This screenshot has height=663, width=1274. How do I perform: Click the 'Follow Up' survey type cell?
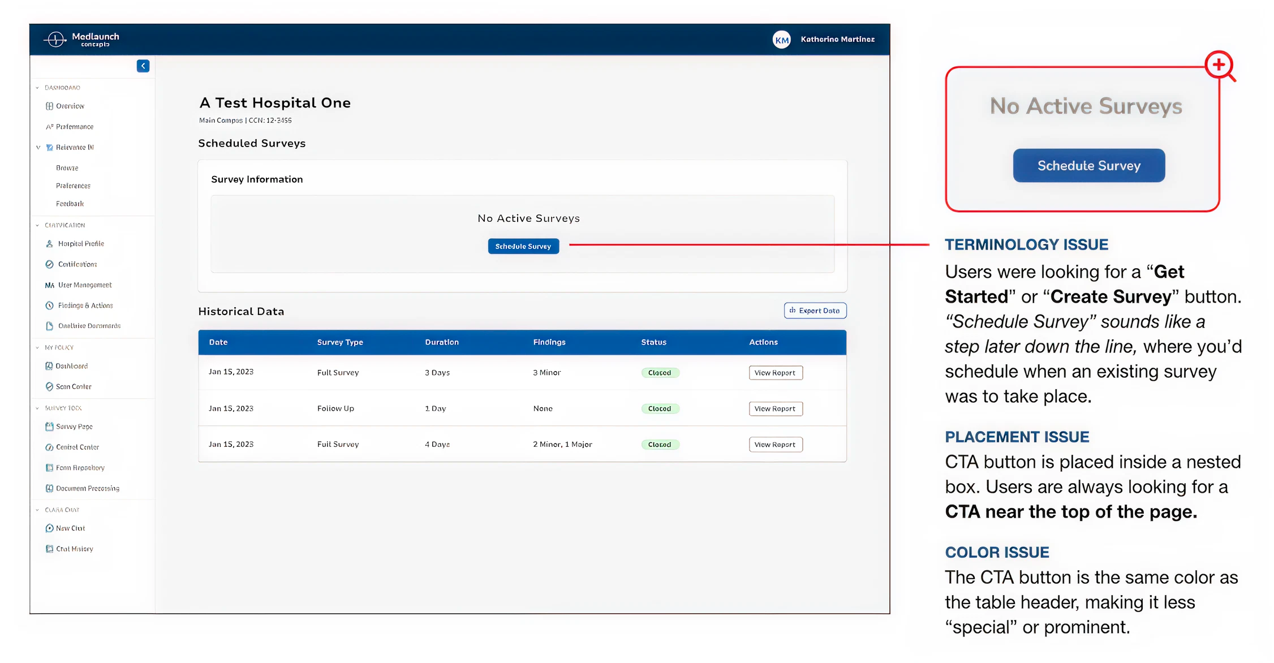[335, 408]
